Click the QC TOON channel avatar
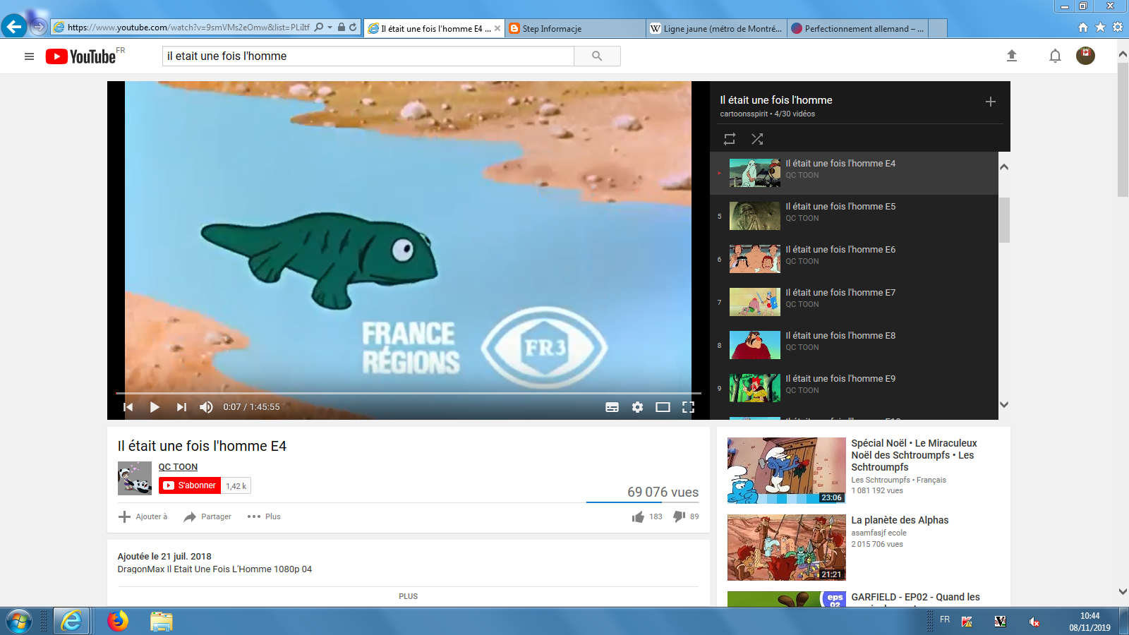This screenshot has width=1129, height=635. point(135,478)
